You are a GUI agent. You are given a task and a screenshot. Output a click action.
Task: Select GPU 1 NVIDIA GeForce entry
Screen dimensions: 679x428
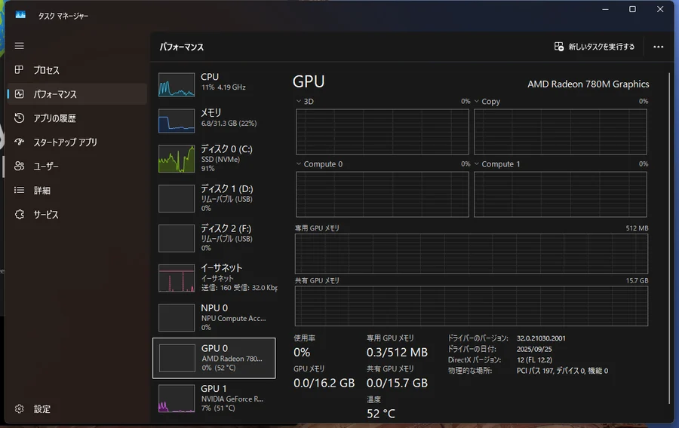[215, 398]
